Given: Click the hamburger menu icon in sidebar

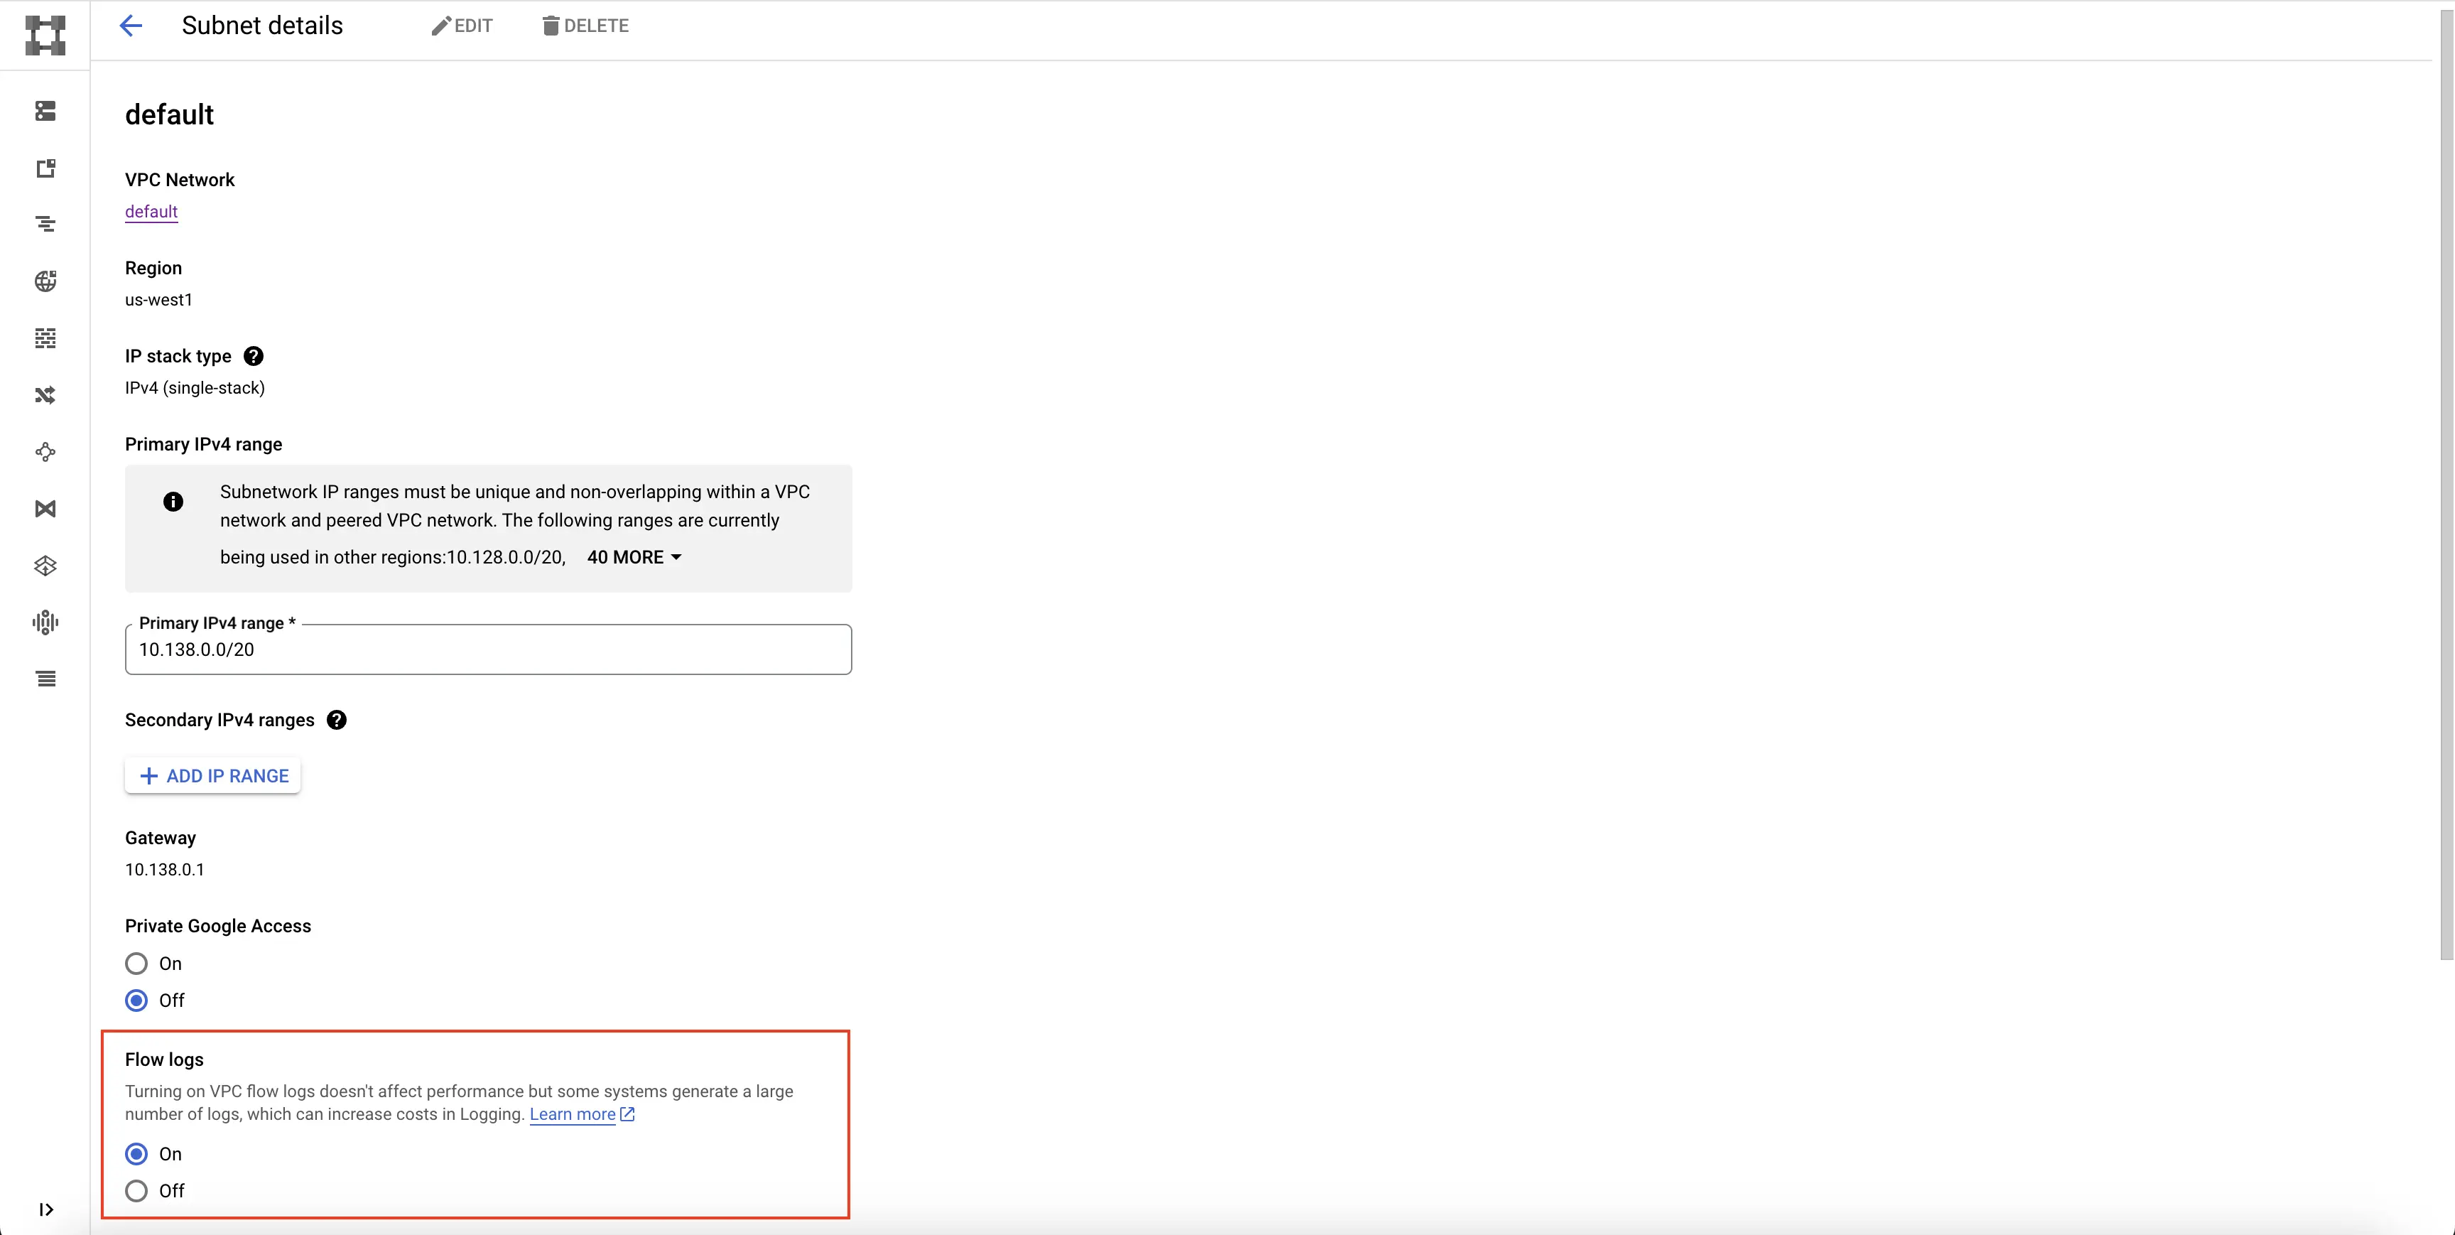Looking at the screenshot, I should point(45,679).
